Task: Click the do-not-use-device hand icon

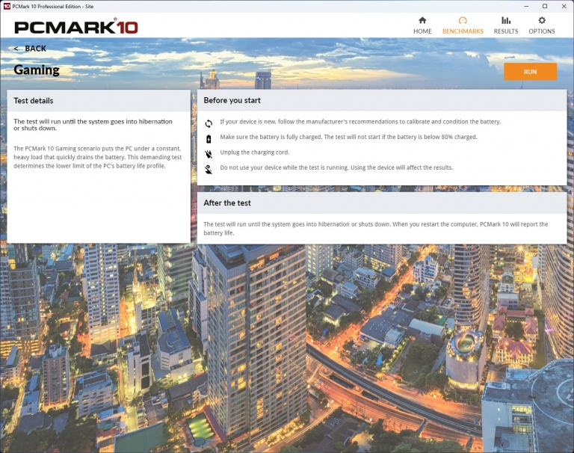Action: coord(209,170)
